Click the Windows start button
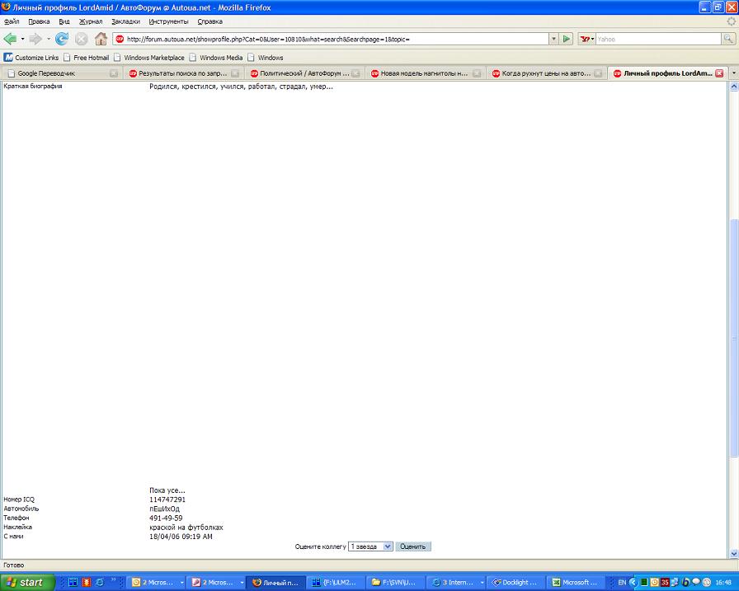Screen dimensions: 739x591 coord(27,582)
